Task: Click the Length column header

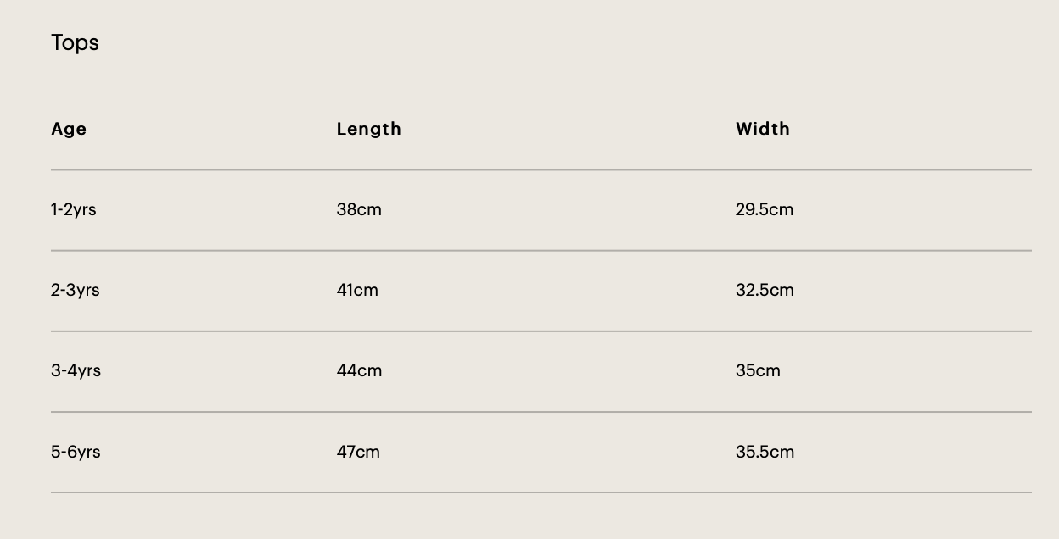Action: pos(368,129)
